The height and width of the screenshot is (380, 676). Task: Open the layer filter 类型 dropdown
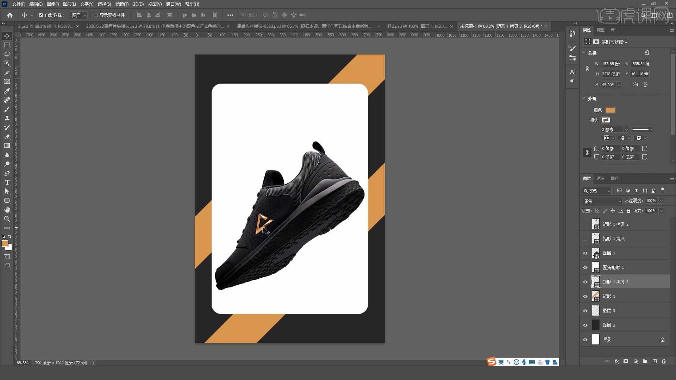(597, 191)
